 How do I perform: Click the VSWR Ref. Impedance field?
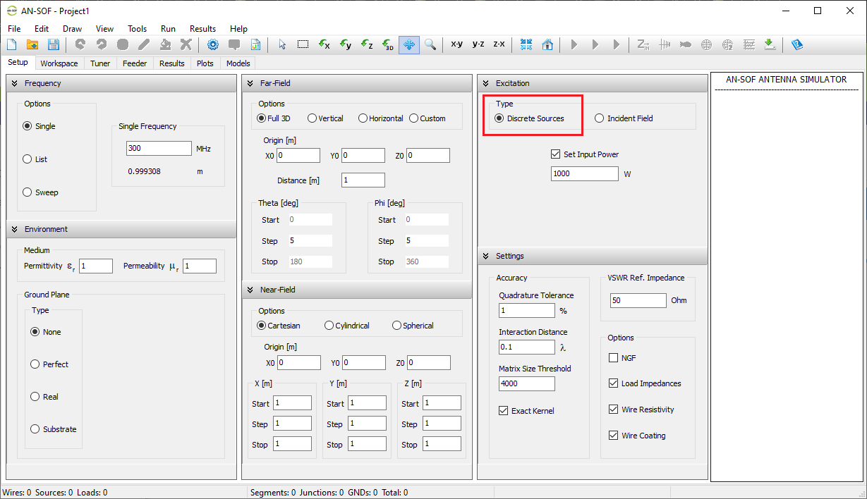pyautogui.click(x=638, y=300)
